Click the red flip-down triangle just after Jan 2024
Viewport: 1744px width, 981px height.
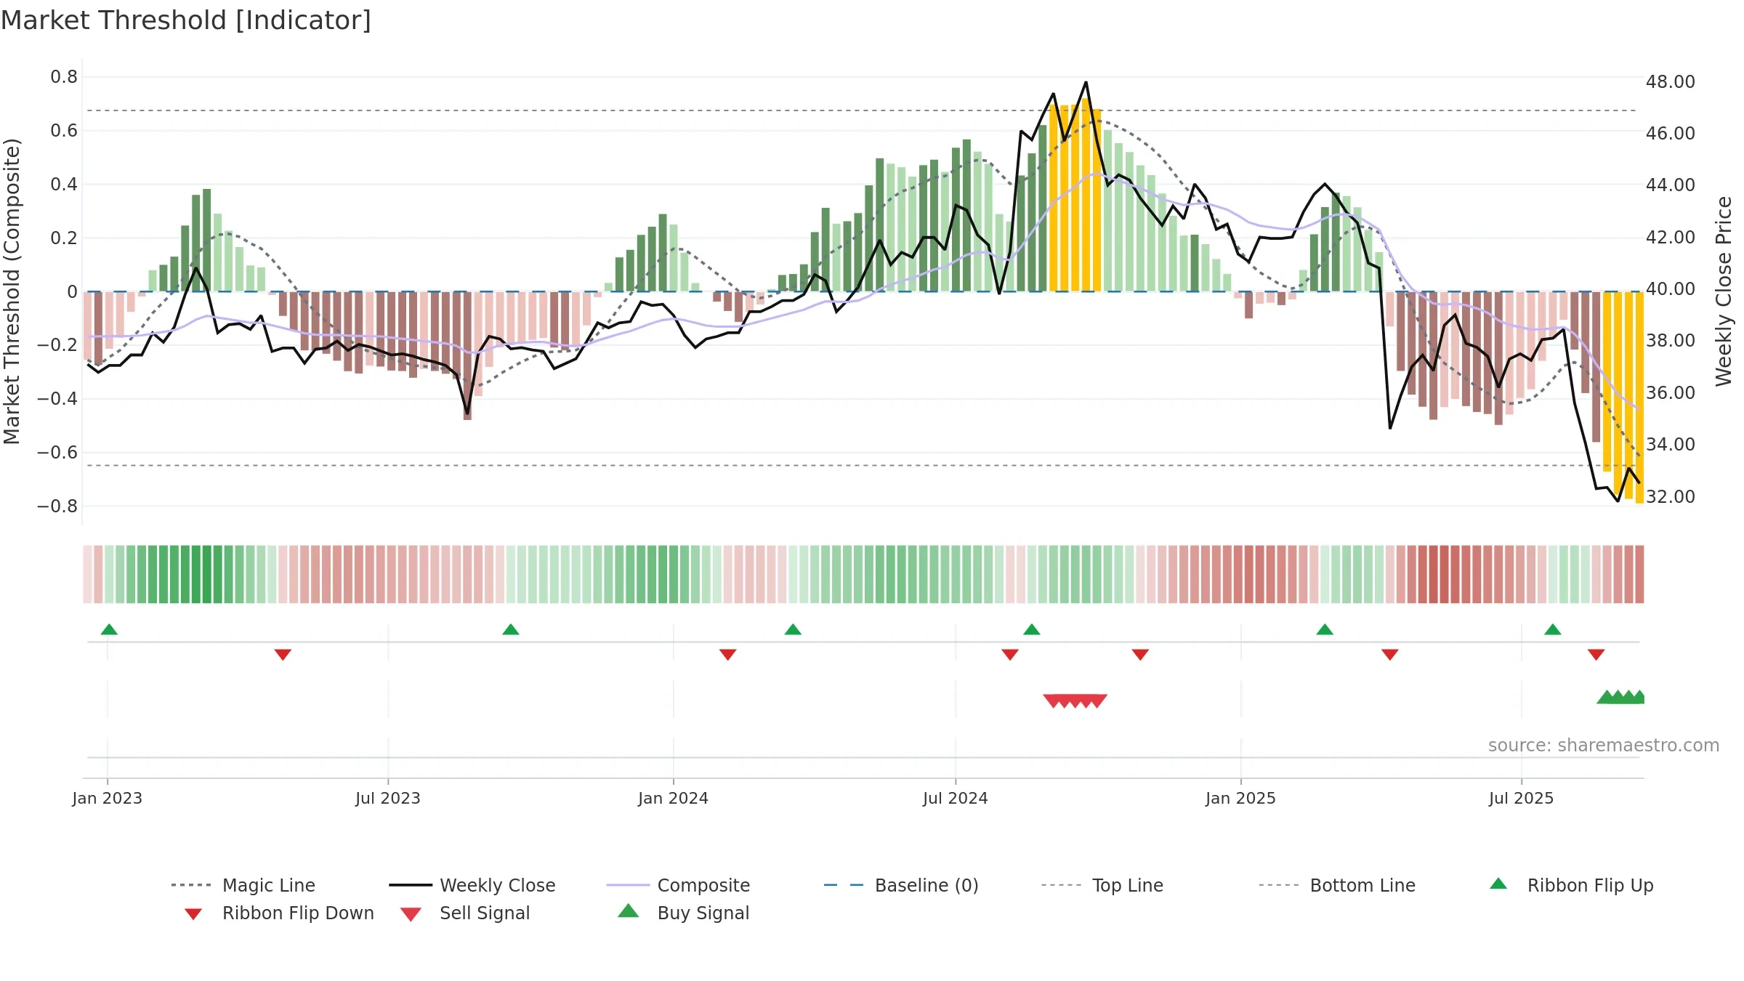[x=728, y=655]
